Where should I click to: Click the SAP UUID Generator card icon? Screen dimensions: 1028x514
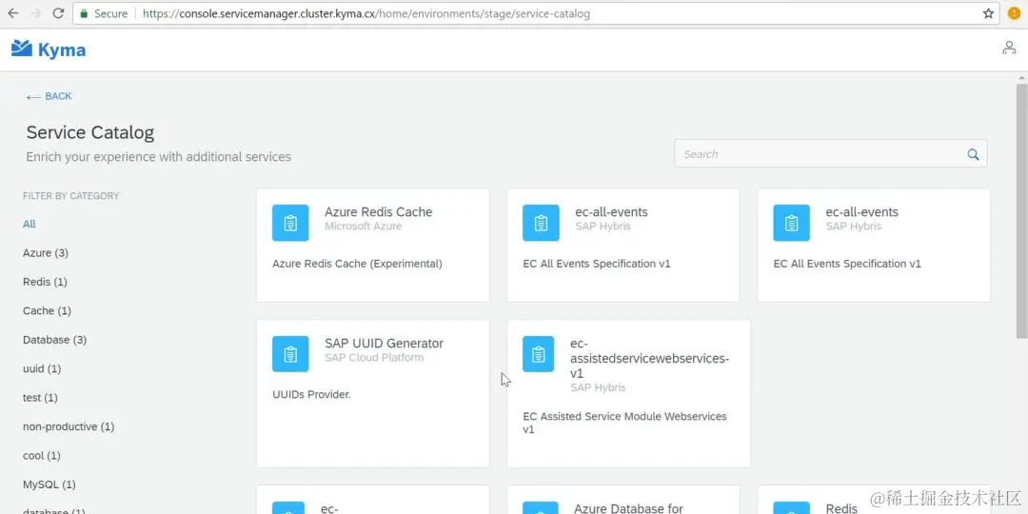tap(290, 354)
